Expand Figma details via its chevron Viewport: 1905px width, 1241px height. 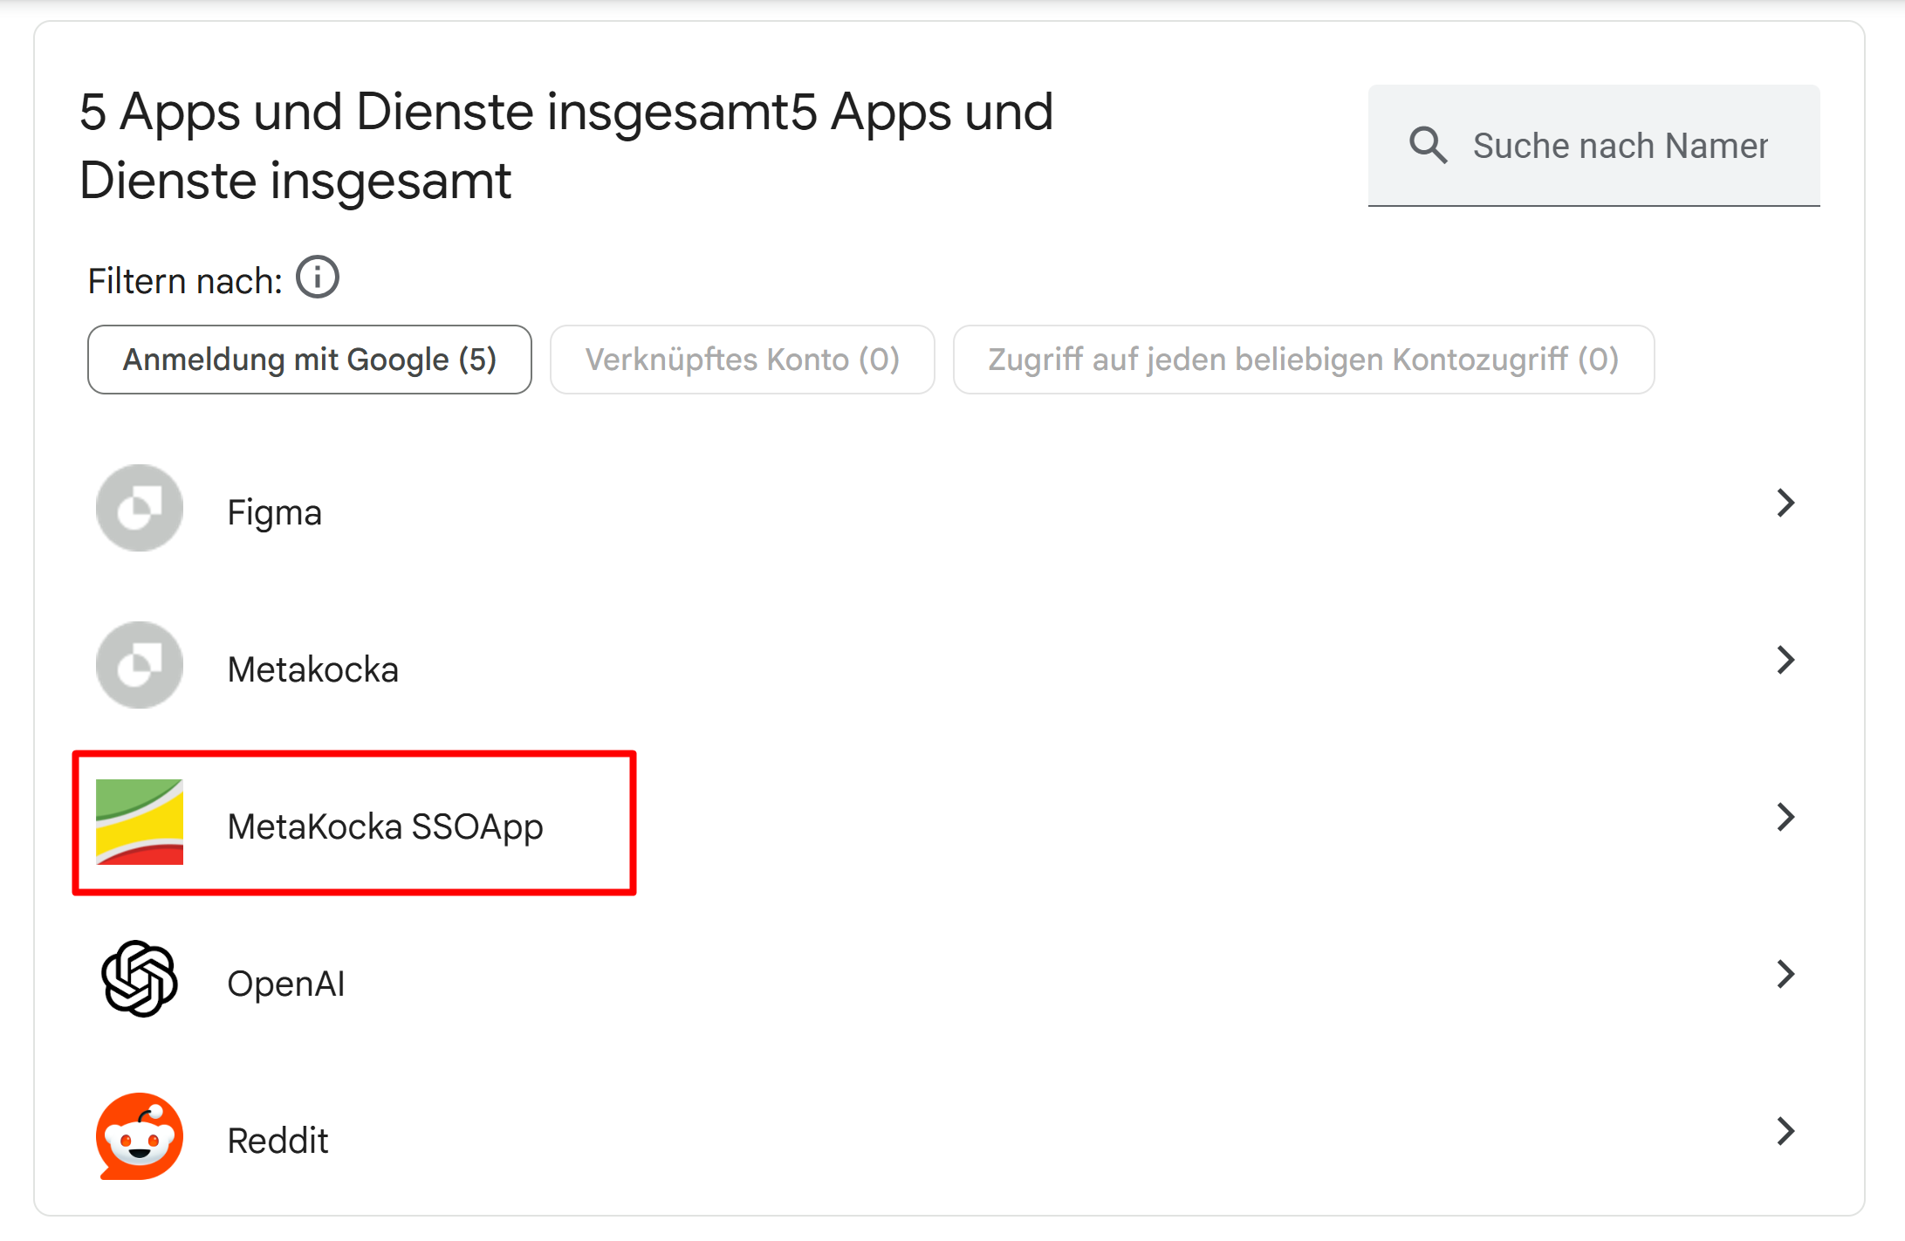point(1785,503)
